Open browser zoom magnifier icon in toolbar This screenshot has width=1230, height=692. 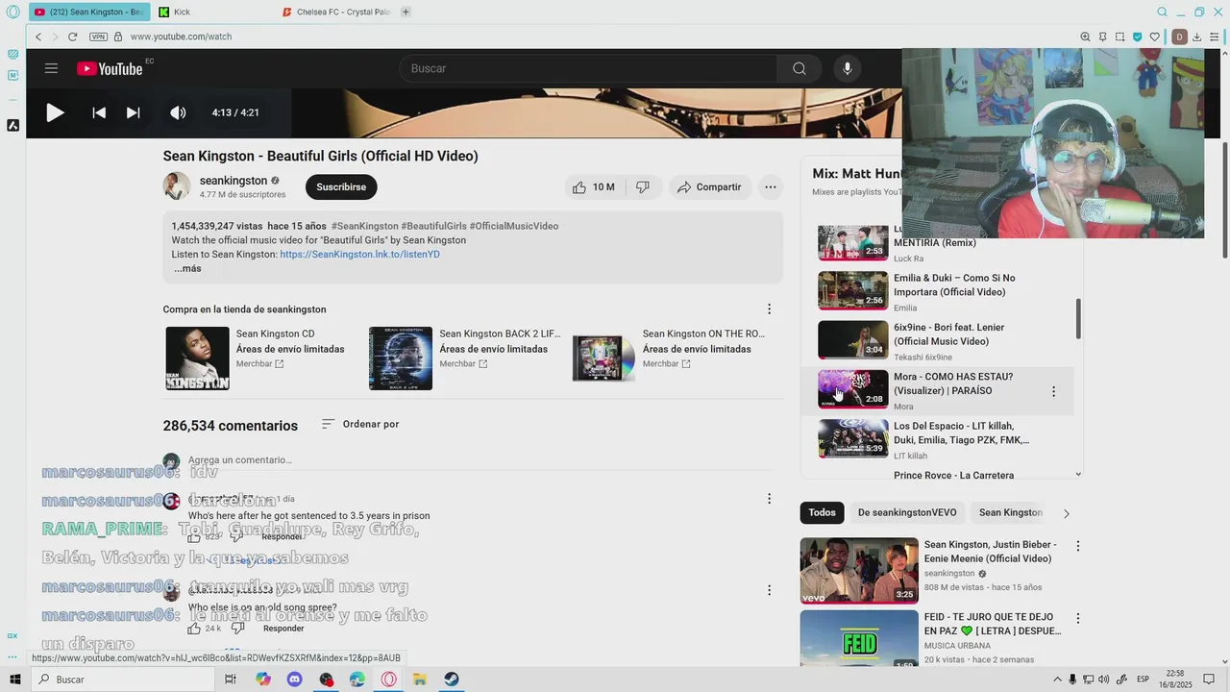tap(1085, 37)
